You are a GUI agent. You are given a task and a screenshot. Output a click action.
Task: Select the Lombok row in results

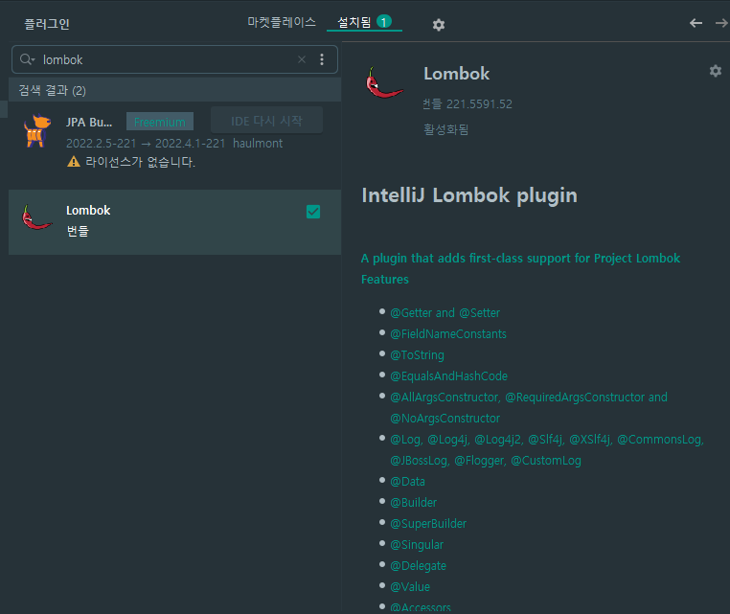click(174, 222)
